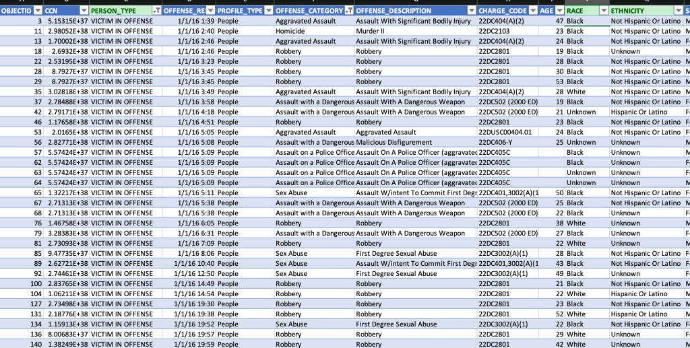Open the RACE column filter dropdown
690x348 pixels.
pyautogui.click(x=603, y=11)
